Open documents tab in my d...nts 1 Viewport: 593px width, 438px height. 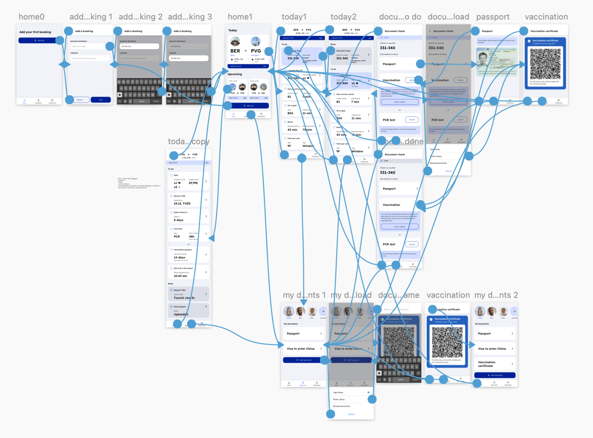click(x=303, y=383)
